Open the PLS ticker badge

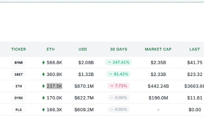18,110
